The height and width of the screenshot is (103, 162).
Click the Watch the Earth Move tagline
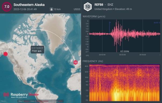[19, 97]
